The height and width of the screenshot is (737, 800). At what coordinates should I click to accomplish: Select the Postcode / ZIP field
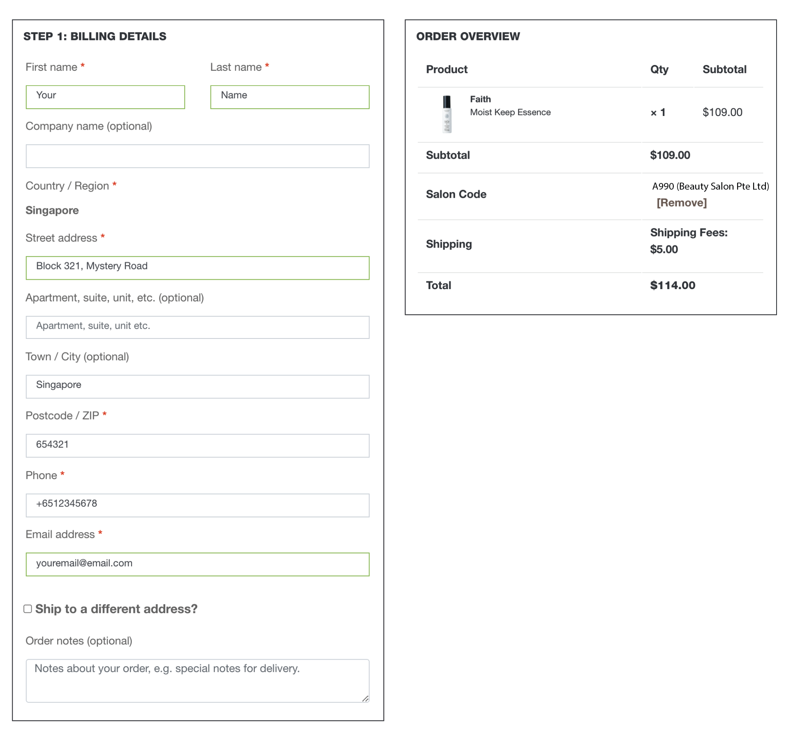point(197,445)
